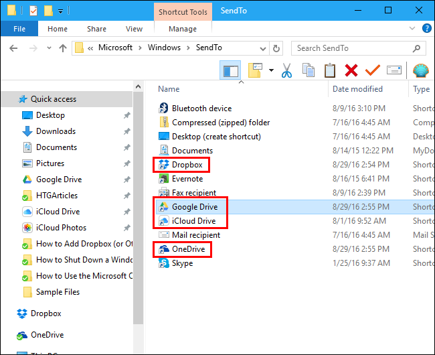Click the navigation pane scrollbar thumb
Screen dimensions: 435x355
click(x=138, y=208)
